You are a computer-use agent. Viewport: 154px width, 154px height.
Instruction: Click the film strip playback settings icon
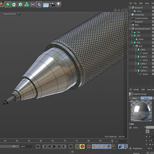click(x=125, y=147)
